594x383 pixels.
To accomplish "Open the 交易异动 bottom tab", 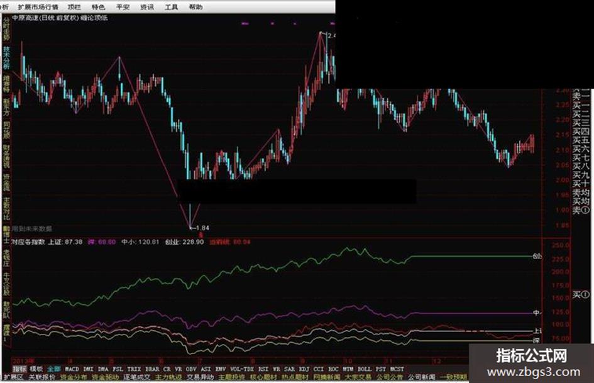I will point(200,377).
